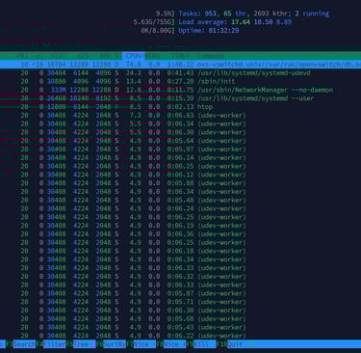The width and height of the screenshot is (361, 353).
Task: Click F10 Quit in function bar
Action: [230, 344]
